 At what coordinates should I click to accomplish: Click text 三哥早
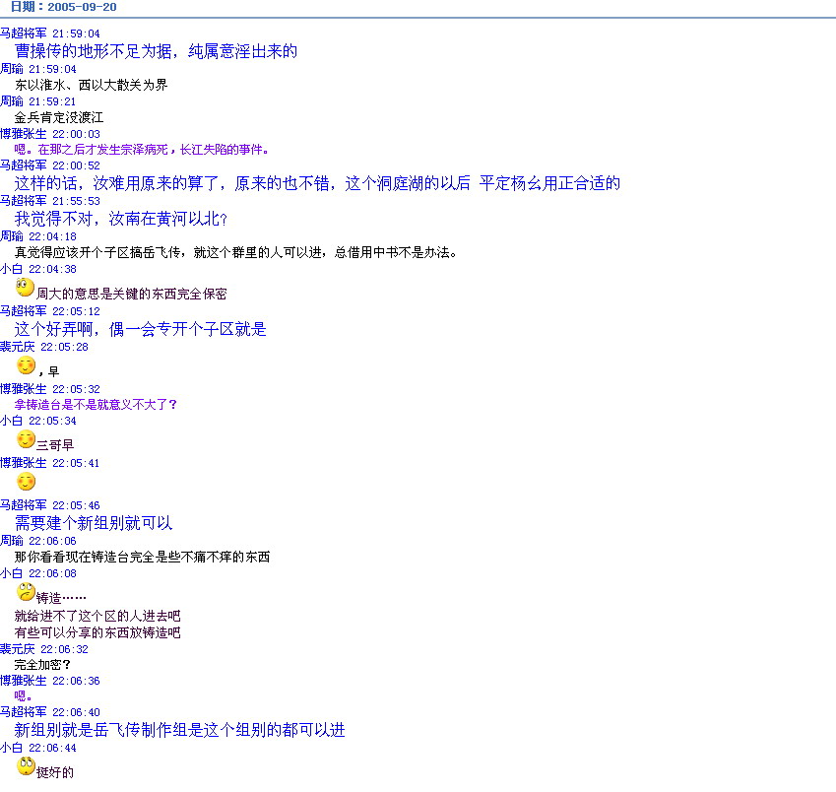click(55, 445)
